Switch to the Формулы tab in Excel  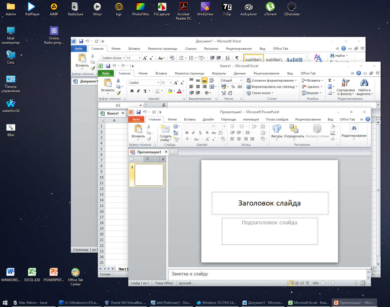(219, 73)
